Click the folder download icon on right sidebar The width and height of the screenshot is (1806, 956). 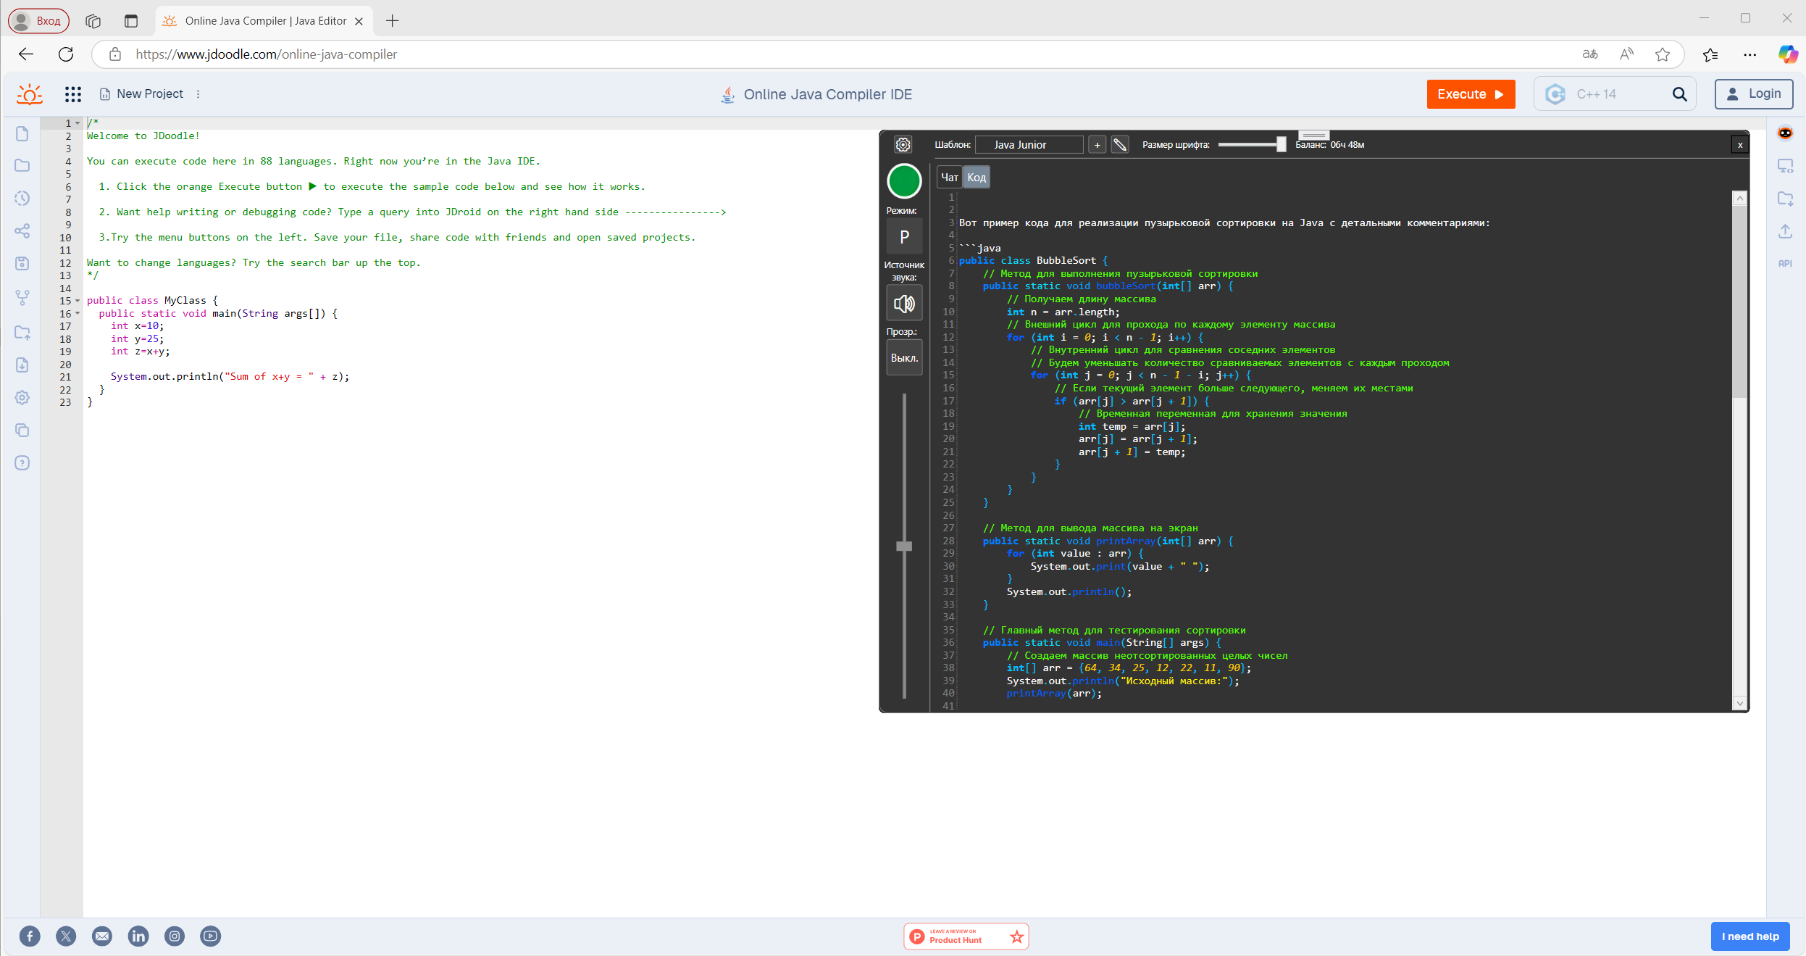click(x=1785, y=199)
